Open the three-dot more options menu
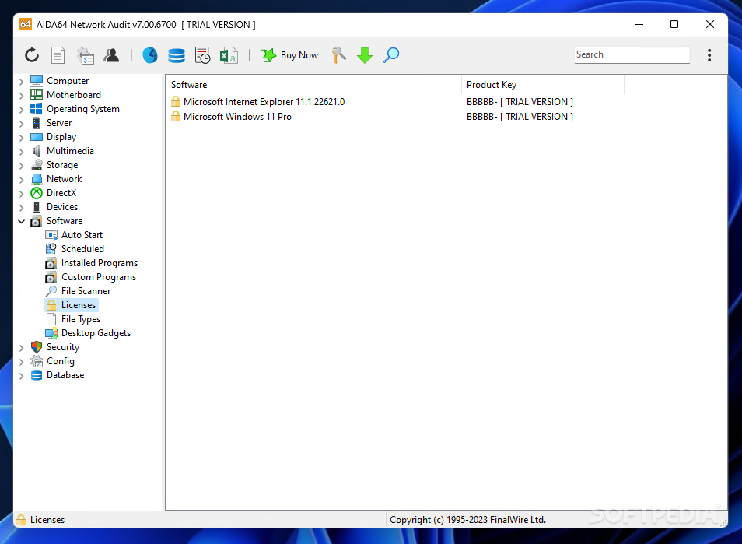Image resolution: width=742 pixels, height=544 pixels. pos(709,55)
